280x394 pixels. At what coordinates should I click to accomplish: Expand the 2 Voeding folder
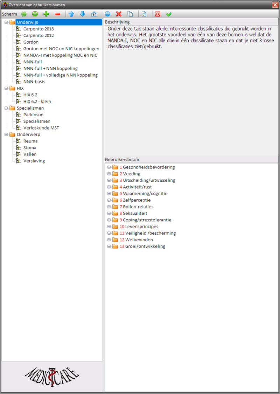(109, 174)
